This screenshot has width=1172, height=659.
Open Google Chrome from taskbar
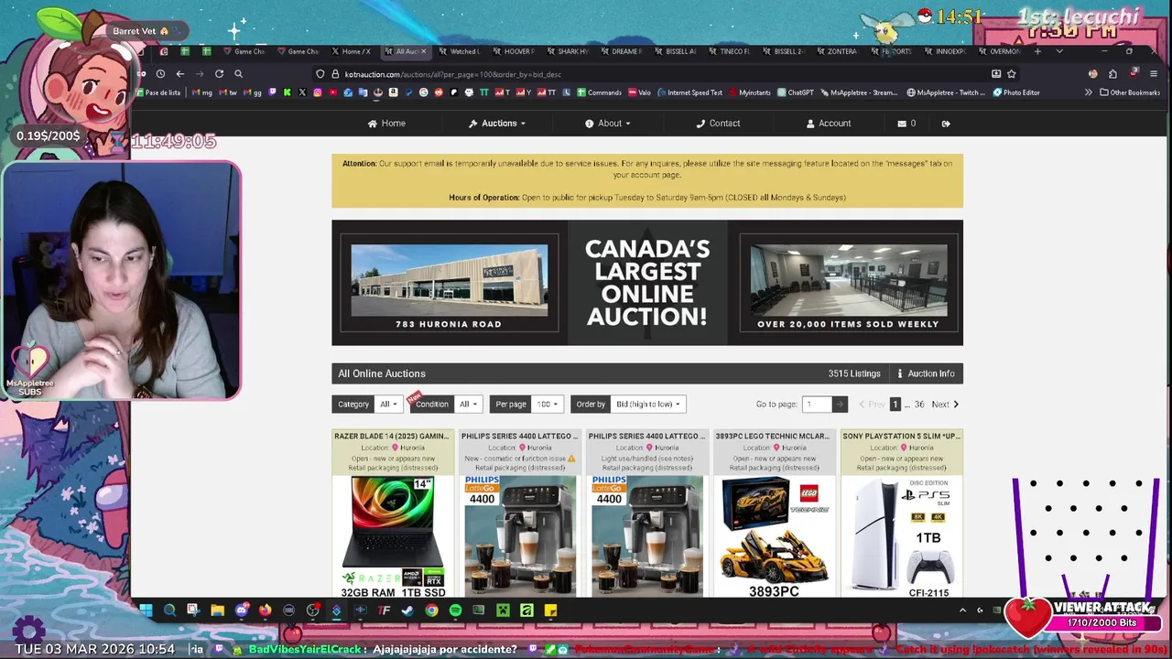click(x=431, y=610)
